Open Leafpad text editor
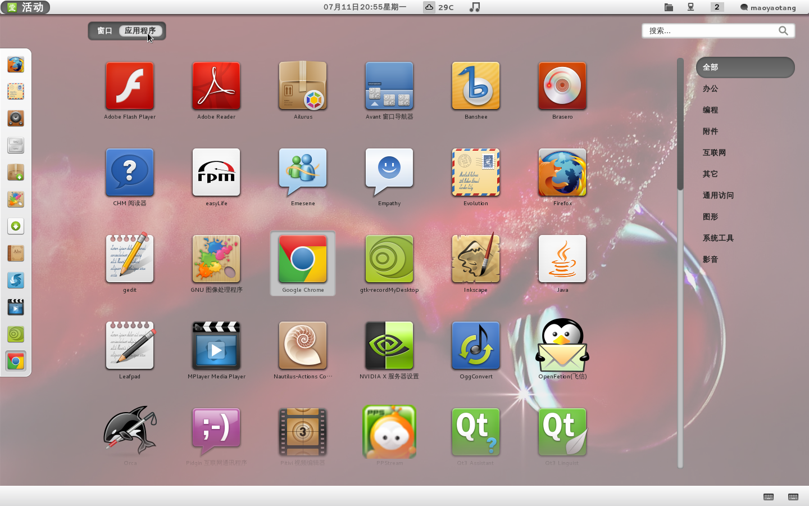Image resolution: width=809 pixels, height=506 pixels. click(x=130, y=346)
